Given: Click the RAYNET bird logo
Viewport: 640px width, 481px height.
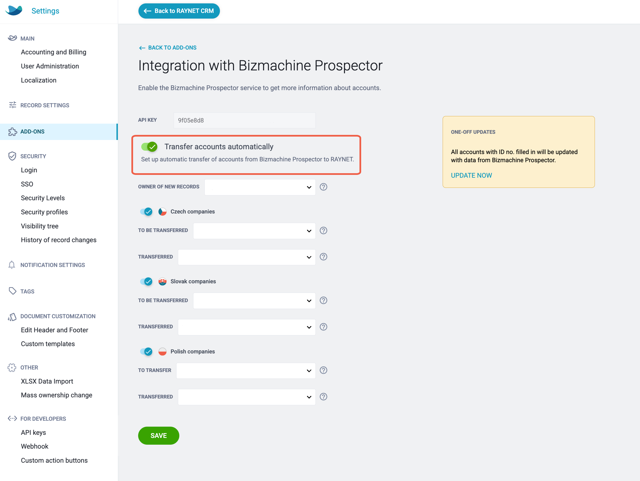Looking at the screenshot, I should click(x=14, y=11).
